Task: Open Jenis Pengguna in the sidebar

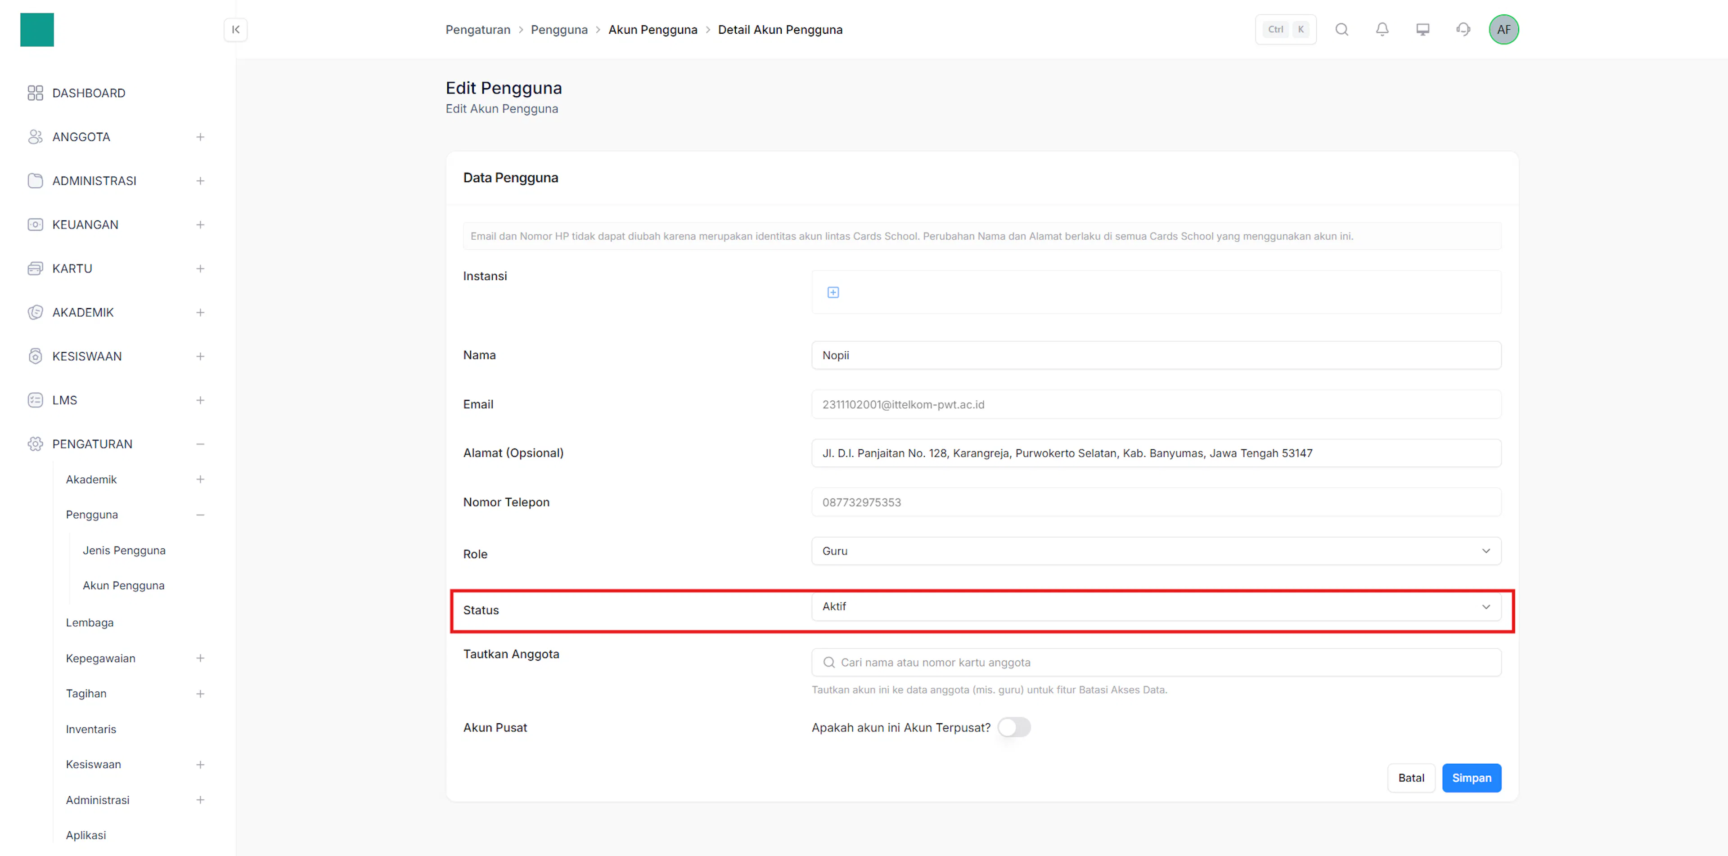Action: [x=124, y=550]
